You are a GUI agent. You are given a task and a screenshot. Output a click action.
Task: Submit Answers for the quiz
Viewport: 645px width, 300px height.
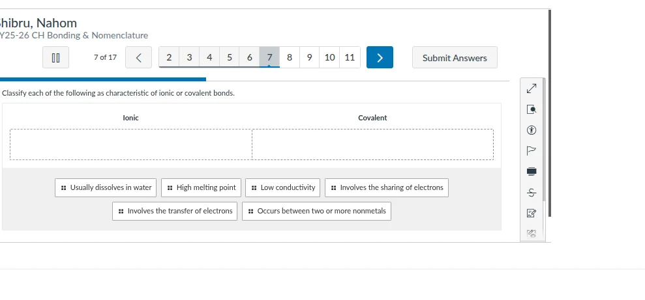(x=455, y=58)
